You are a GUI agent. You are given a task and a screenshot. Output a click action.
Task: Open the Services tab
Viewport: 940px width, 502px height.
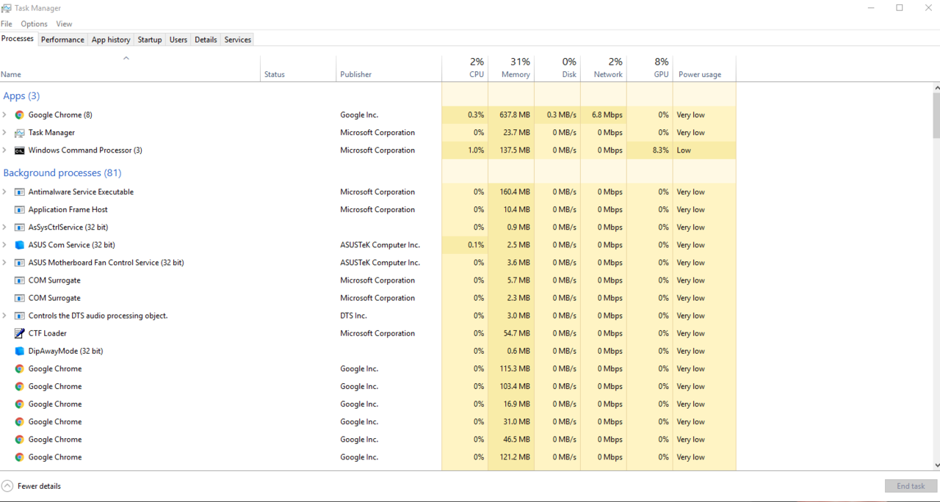237,40
